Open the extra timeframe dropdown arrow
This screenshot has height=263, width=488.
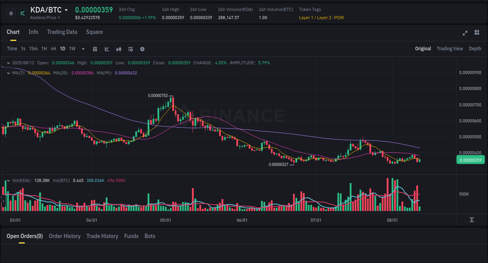pyautogui.click(x=83, y=49)
